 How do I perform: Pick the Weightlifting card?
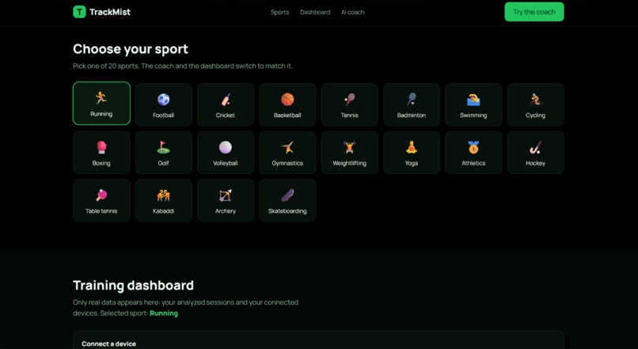click(350, 153)
